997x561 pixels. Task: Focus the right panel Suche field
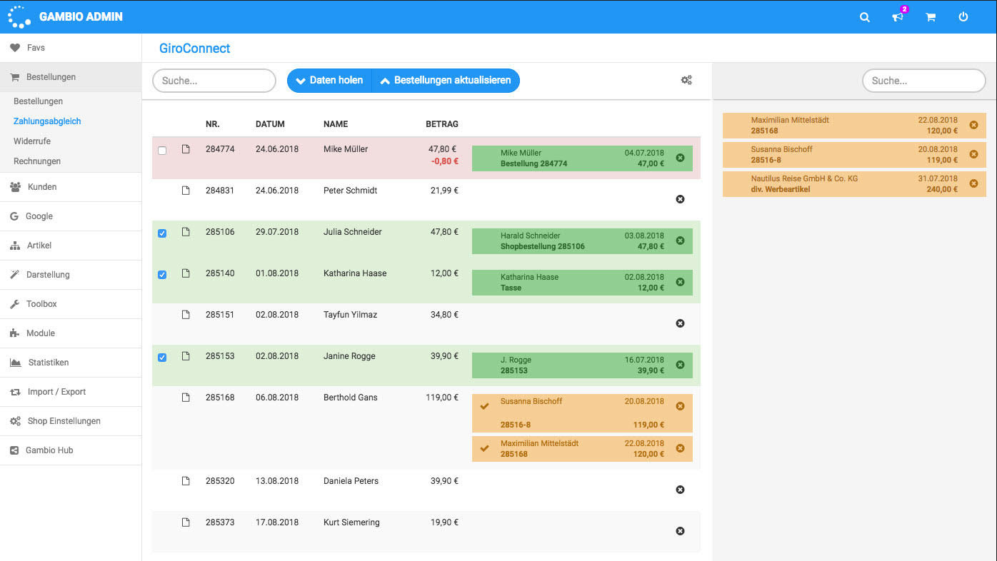(x=923, y=81)
